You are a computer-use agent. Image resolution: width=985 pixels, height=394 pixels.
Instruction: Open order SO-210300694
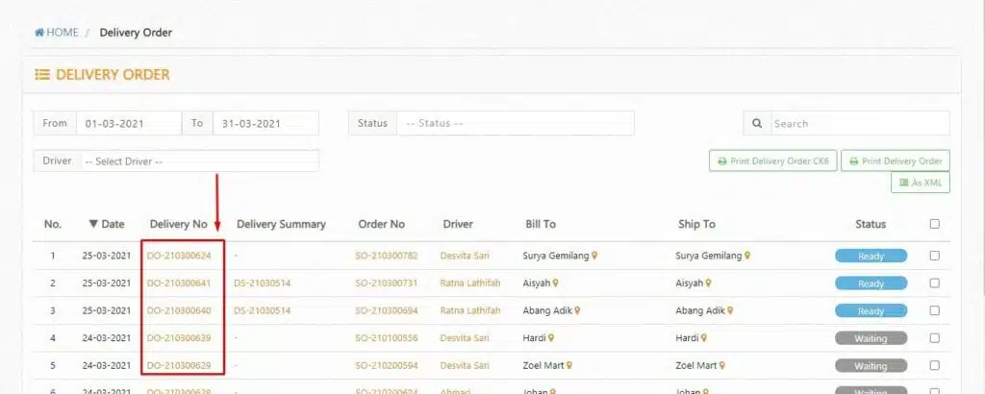click(387, 310)
